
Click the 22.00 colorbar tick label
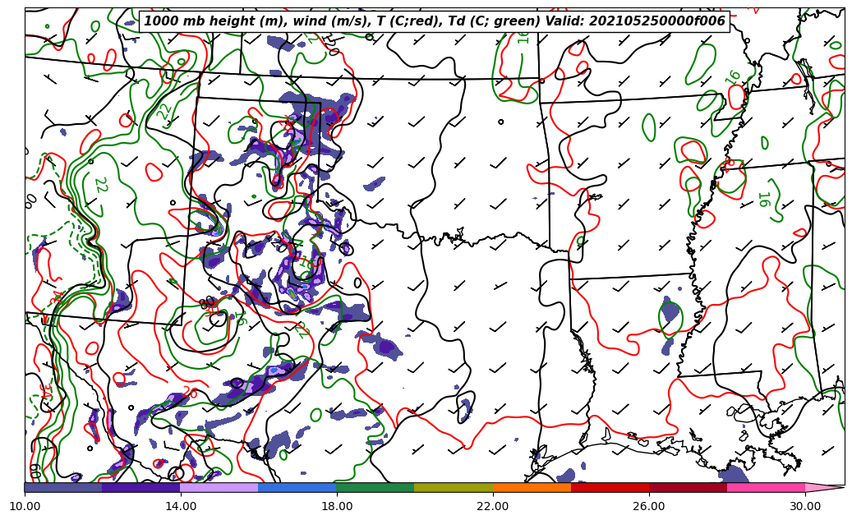pyautogui.click(x=493, y=506)
